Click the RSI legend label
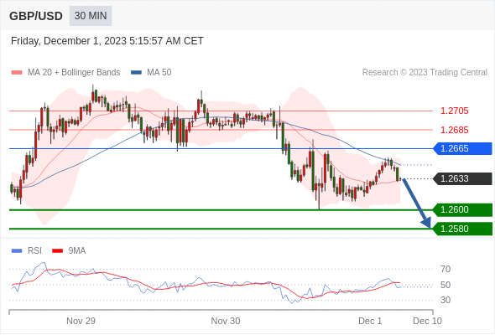495x335 pixels. [x=34, y=251]
